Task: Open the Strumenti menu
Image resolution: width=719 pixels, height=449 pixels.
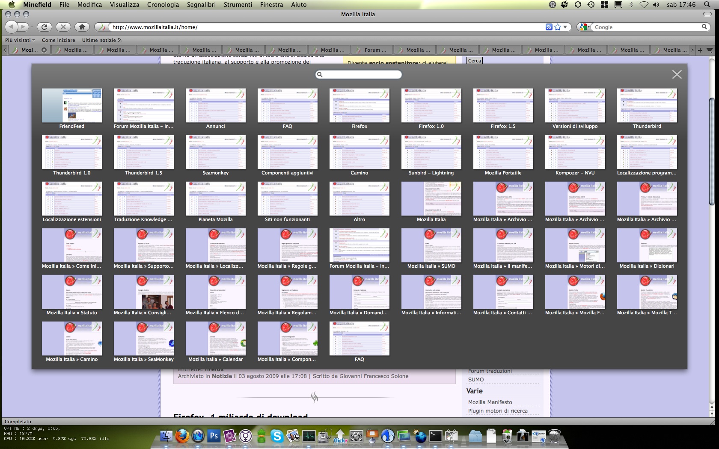Action: tap(238, 4)
